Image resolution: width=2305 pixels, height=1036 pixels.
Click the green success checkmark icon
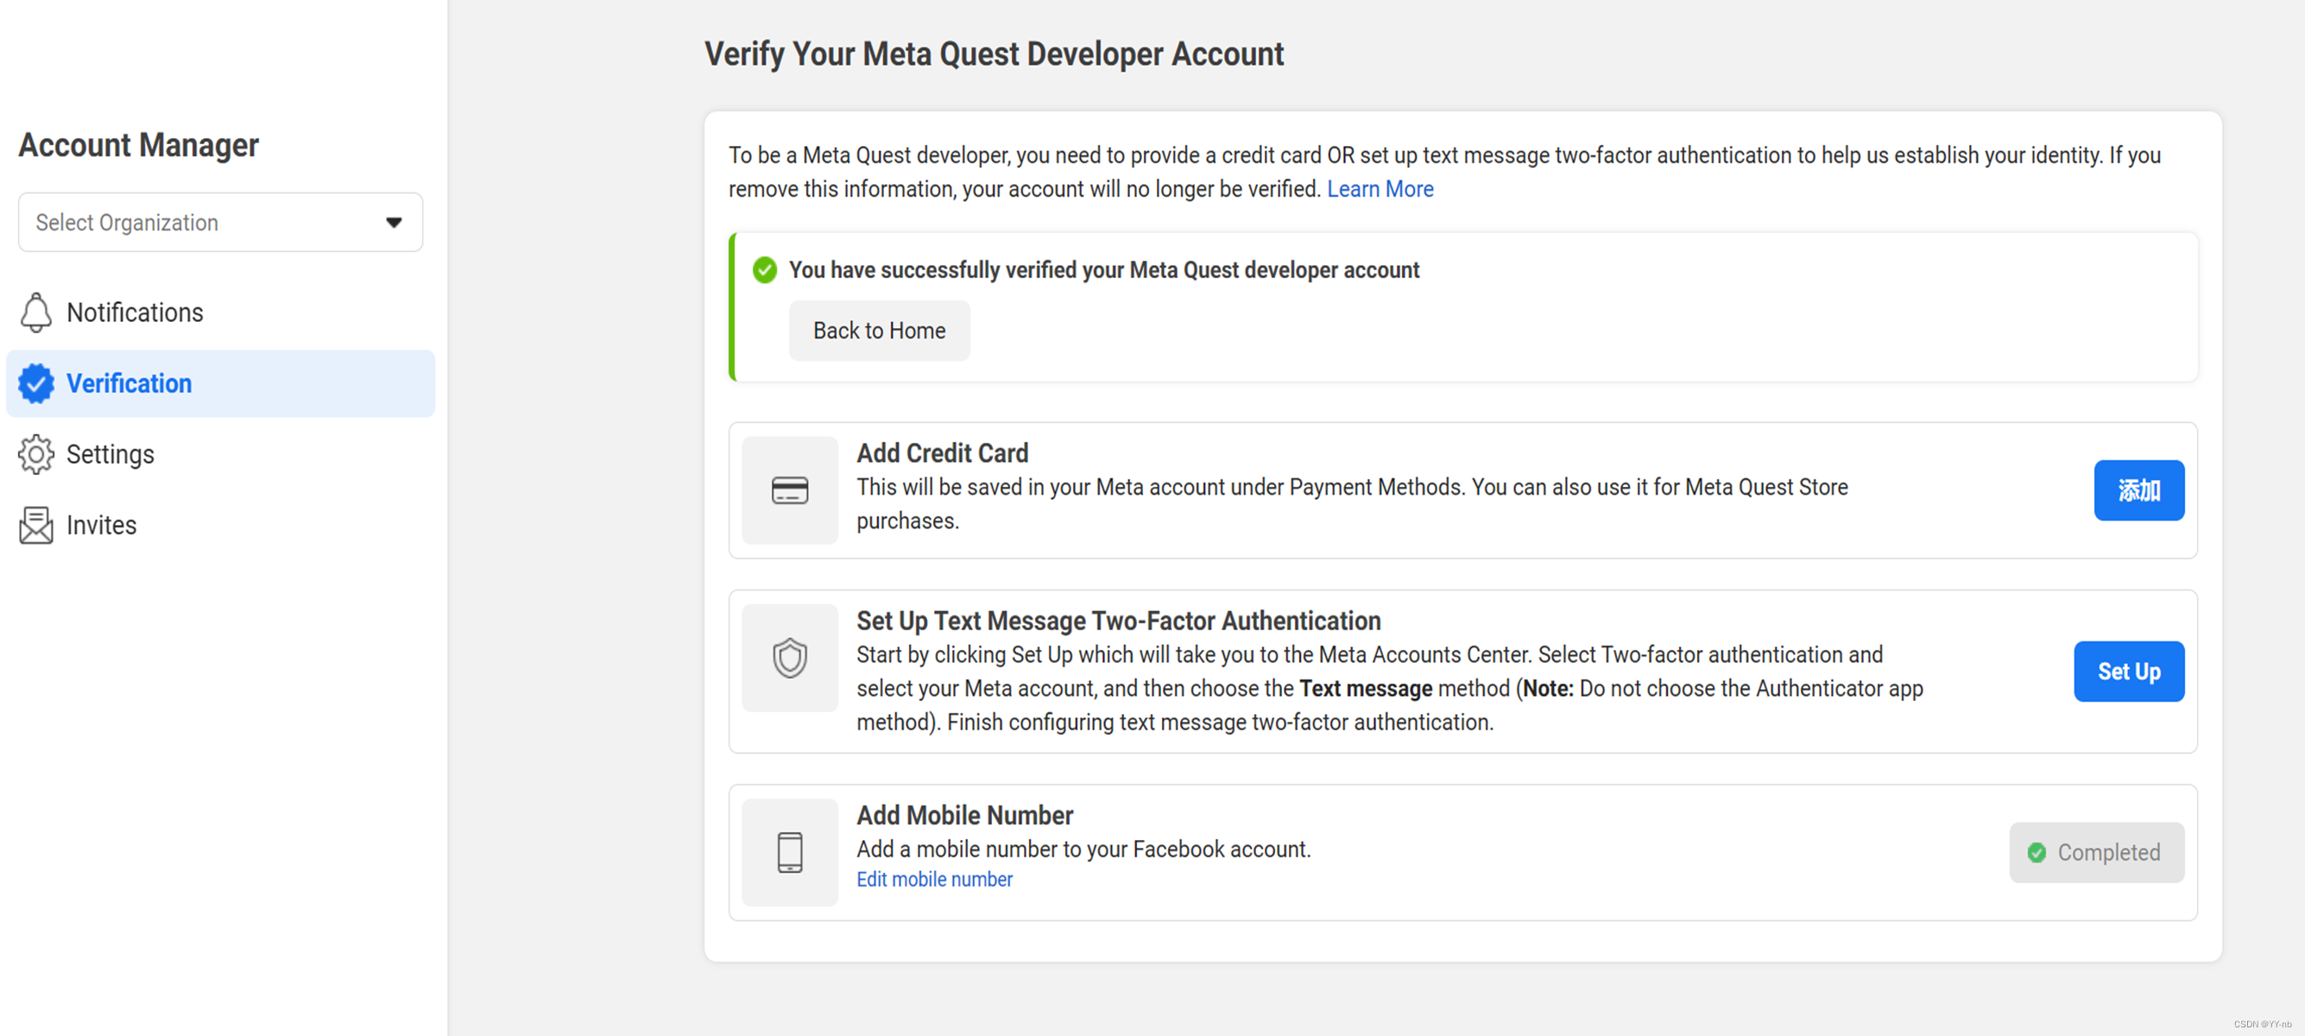click(764, 269)
